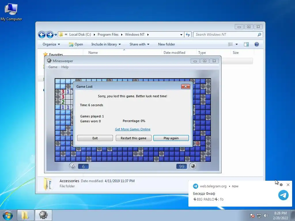
Task: Maximize the Minesweeper window
Action: click(x=205, y=61)
